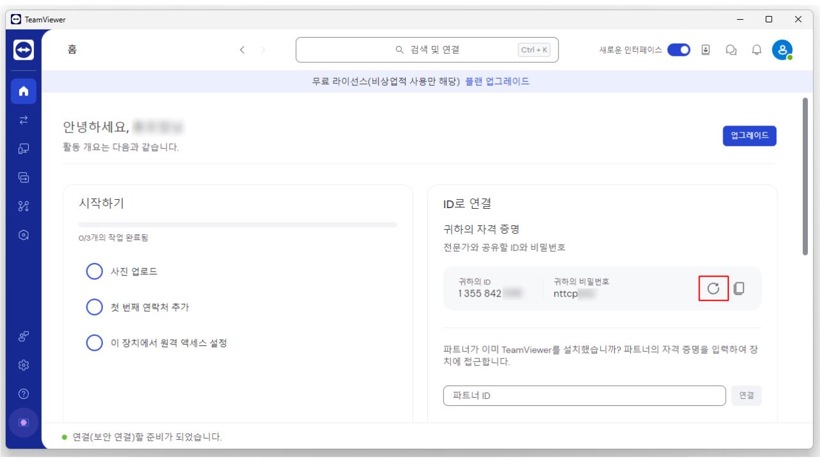Open the chat icon in the top bar
The width and height of the screenshot is (820, 461).
[731, 49]
